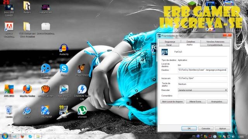Open the Adobe shortcut on the desktop
Screen dimensions: 248x139
coord(9,30)
